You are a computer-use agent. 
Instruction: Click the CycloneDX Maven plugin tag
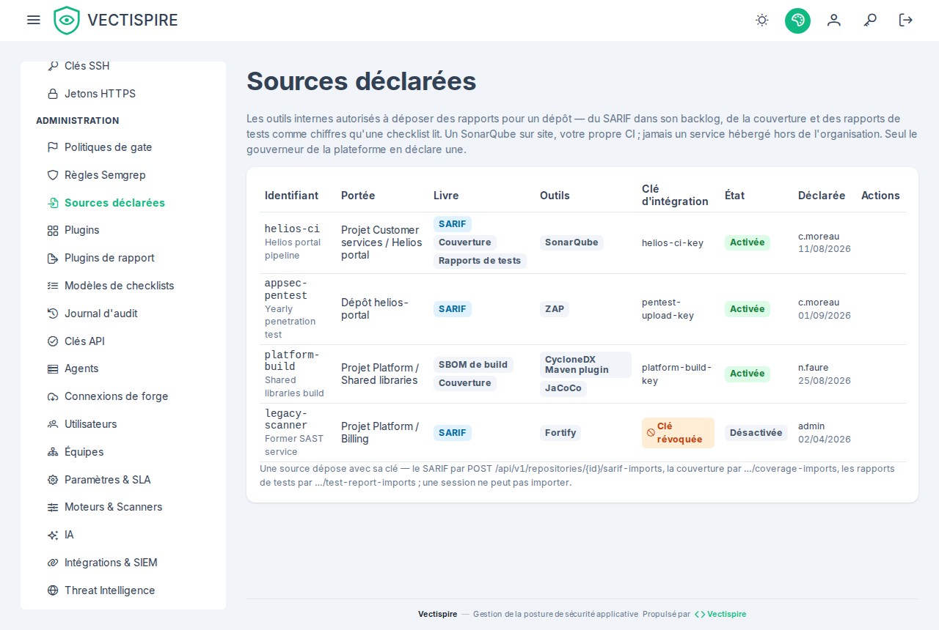[585, 365]
